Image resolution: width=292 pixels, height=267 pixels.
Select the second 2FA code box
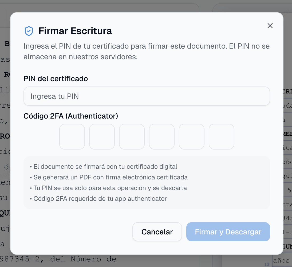(x=102, y=136)
